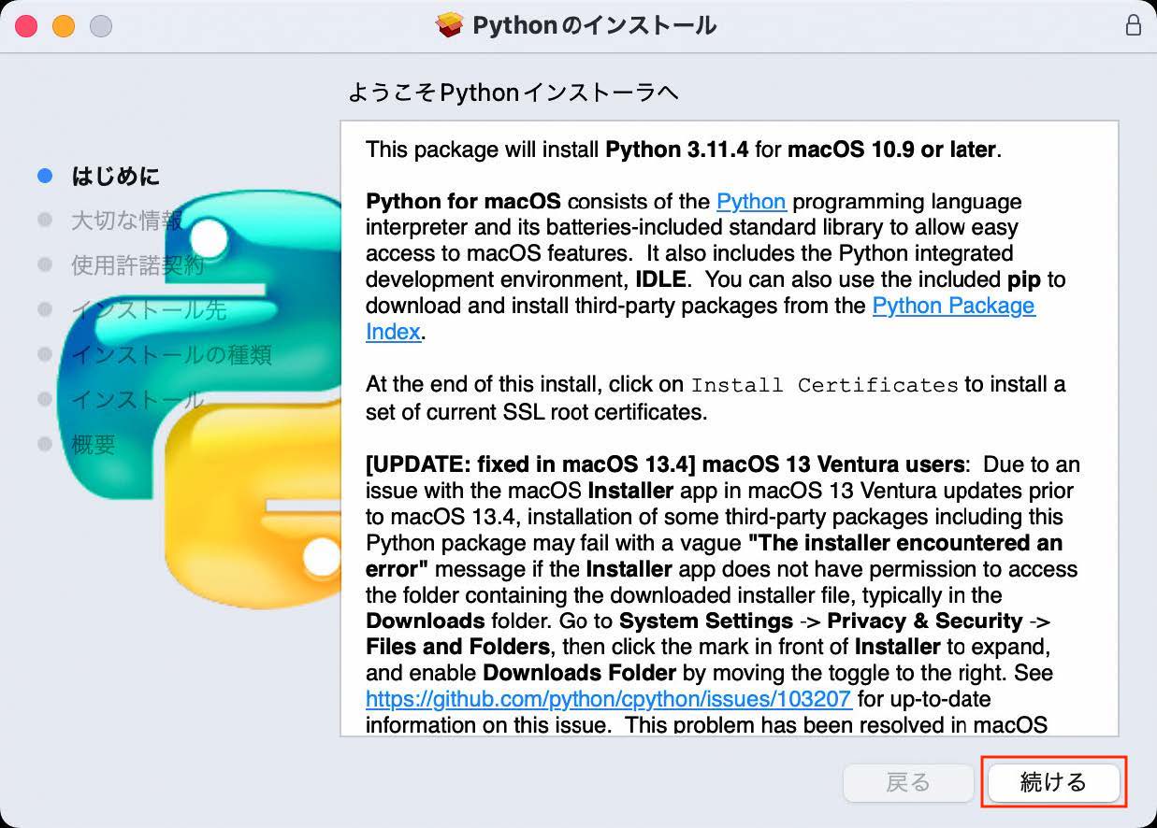Click the 戻る button
The width and height of the screenshot is (1157, 828).
(x=908, y=782)
